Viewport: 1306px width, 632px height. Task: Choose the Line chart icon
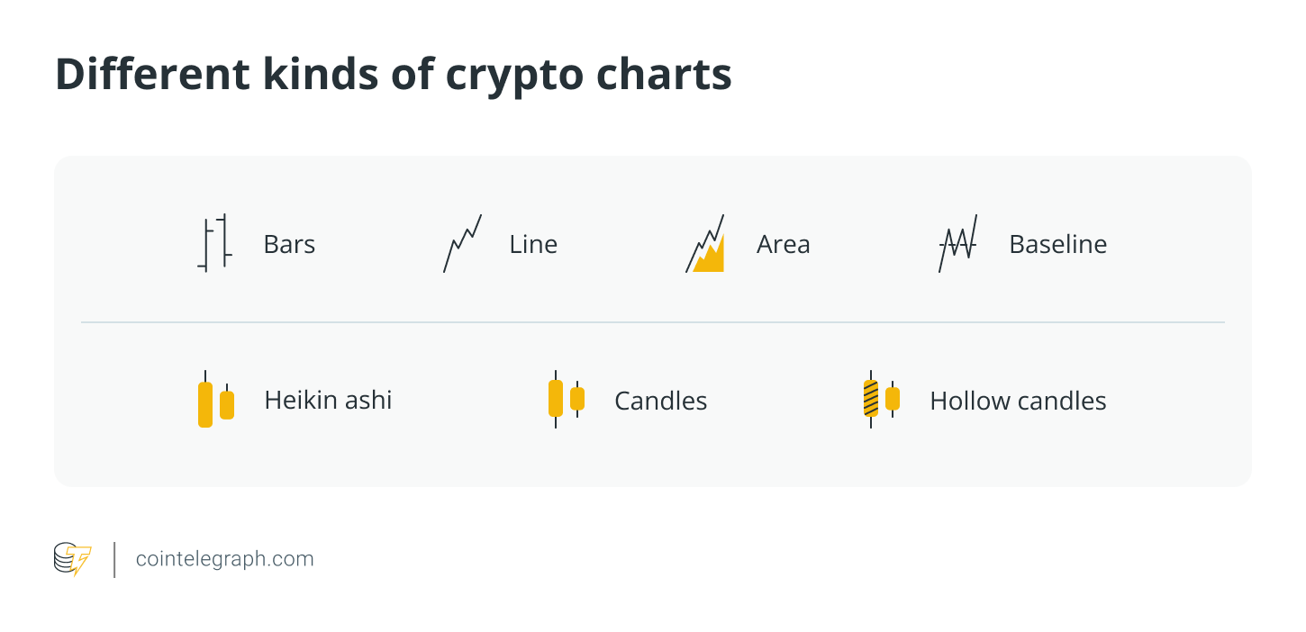462,244
